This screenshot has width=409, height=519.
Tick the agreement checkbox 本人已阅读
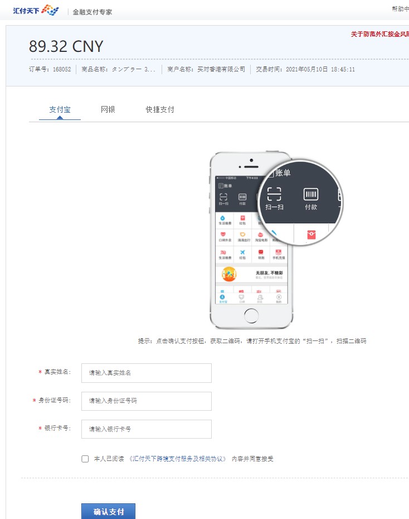(85, 459)
